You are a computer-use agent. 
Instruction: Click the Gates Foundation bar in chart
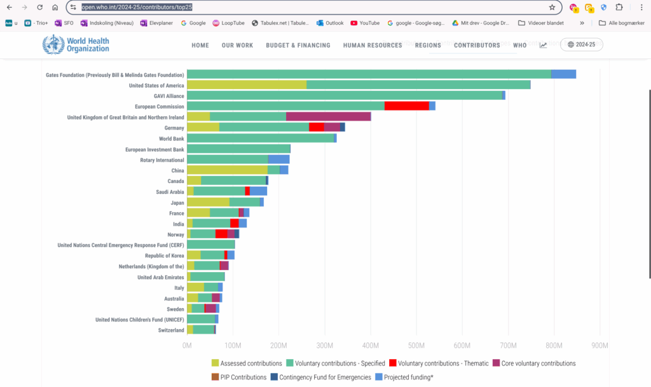tap(369, 74)
